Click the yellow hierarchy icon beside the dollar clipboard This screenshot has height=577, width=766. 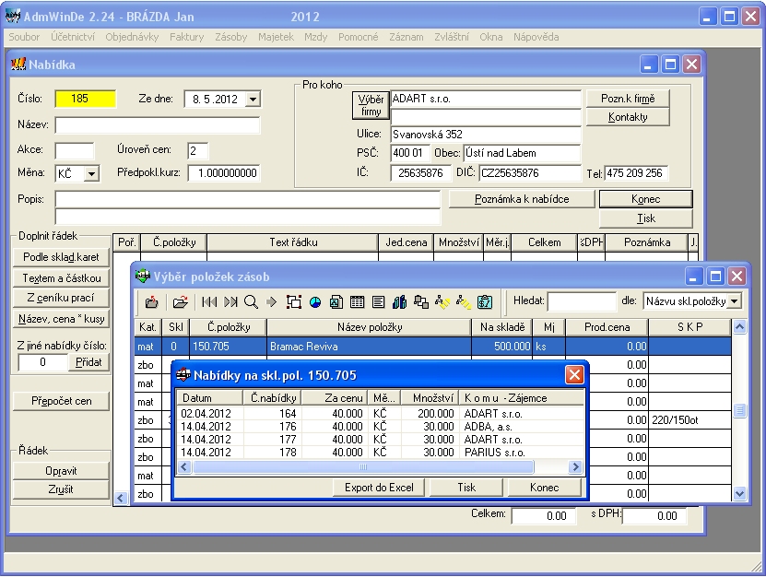click(x=463, y=302)
